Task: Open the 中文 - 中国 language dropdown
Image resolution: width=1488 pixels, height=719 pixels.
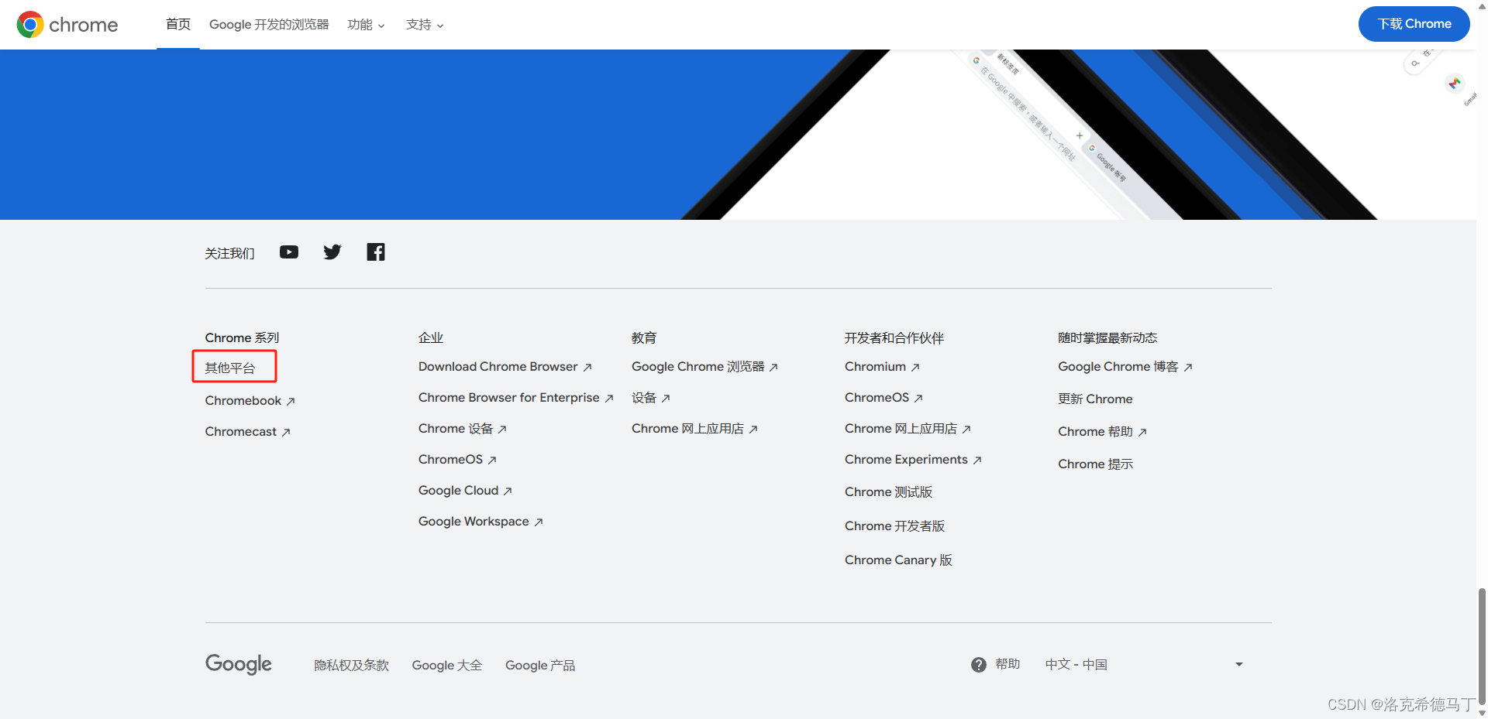Action: point(1144,665)
